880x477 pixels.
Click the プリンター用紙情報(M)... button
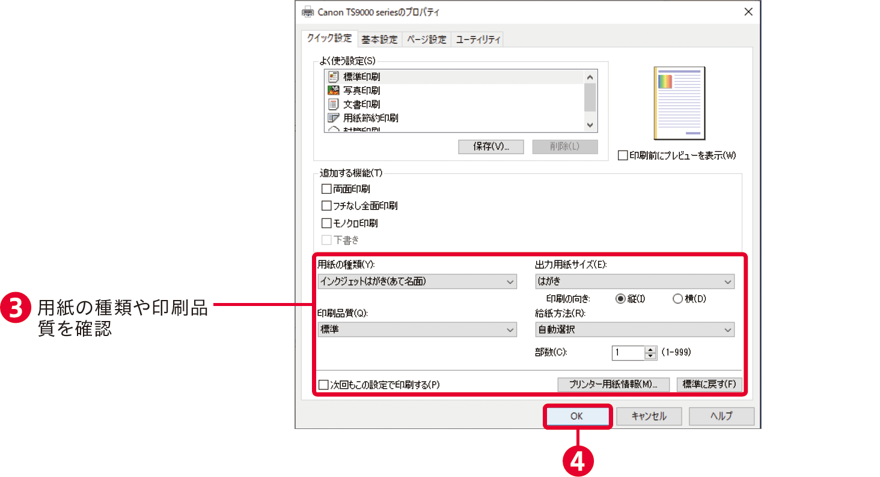click(614, 385)
